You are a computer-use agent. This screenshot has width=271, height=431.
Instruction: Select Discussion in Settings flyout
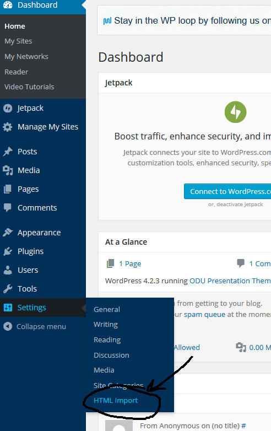point(111,355)
